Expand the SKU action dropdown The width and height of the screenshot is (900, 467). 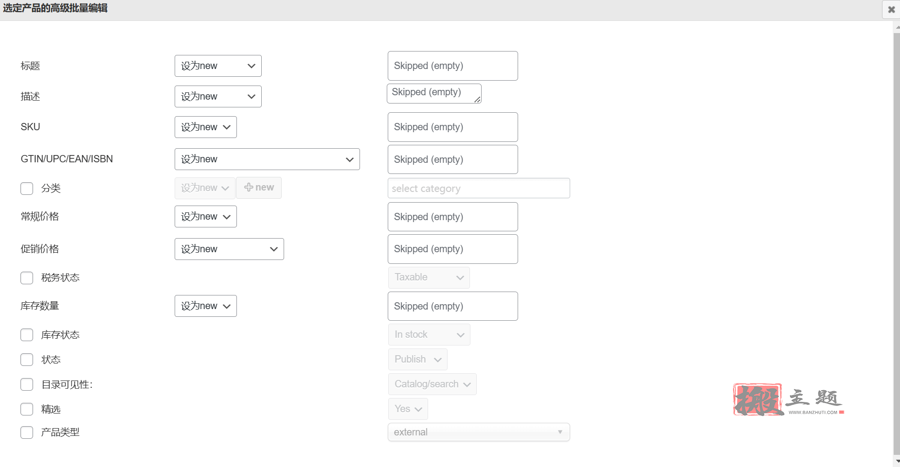206,127
